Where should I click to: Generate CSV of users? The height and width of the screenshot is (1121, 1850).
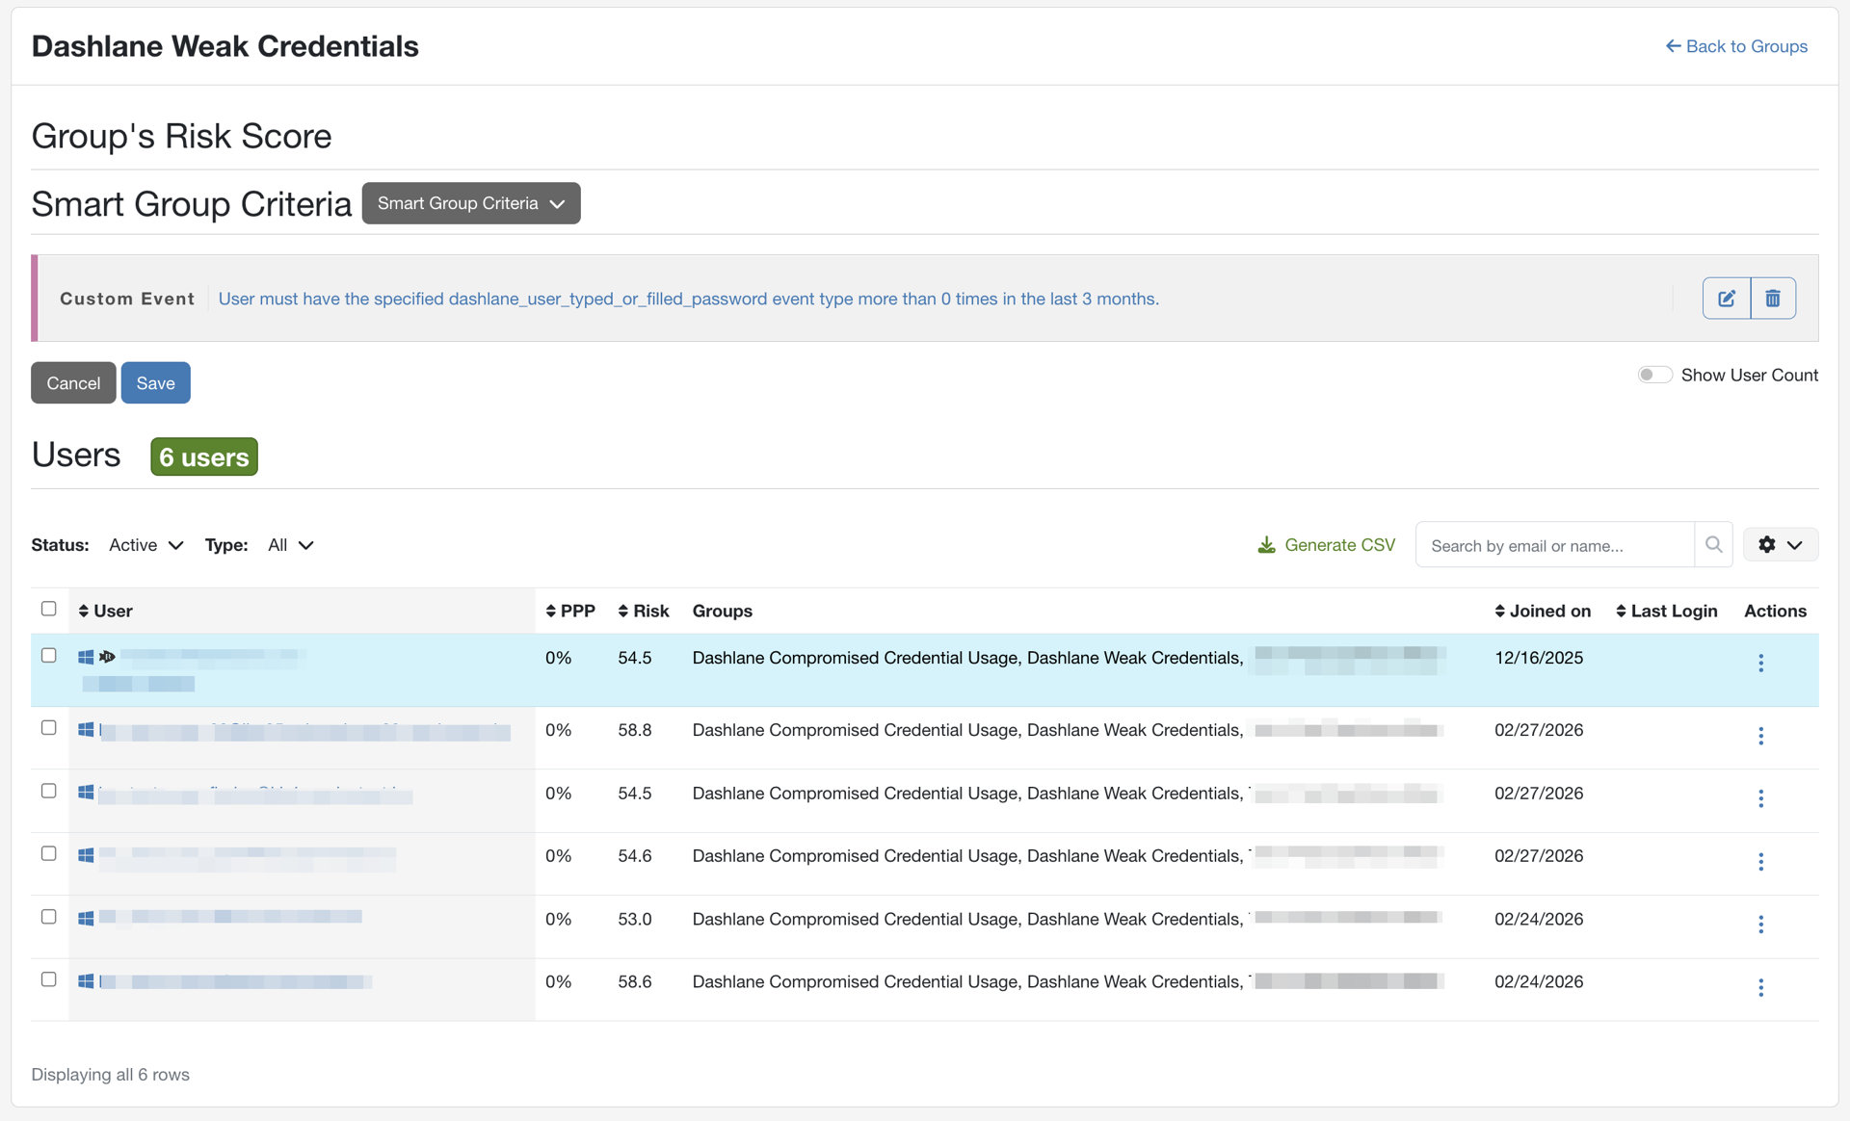point(1326,545)
